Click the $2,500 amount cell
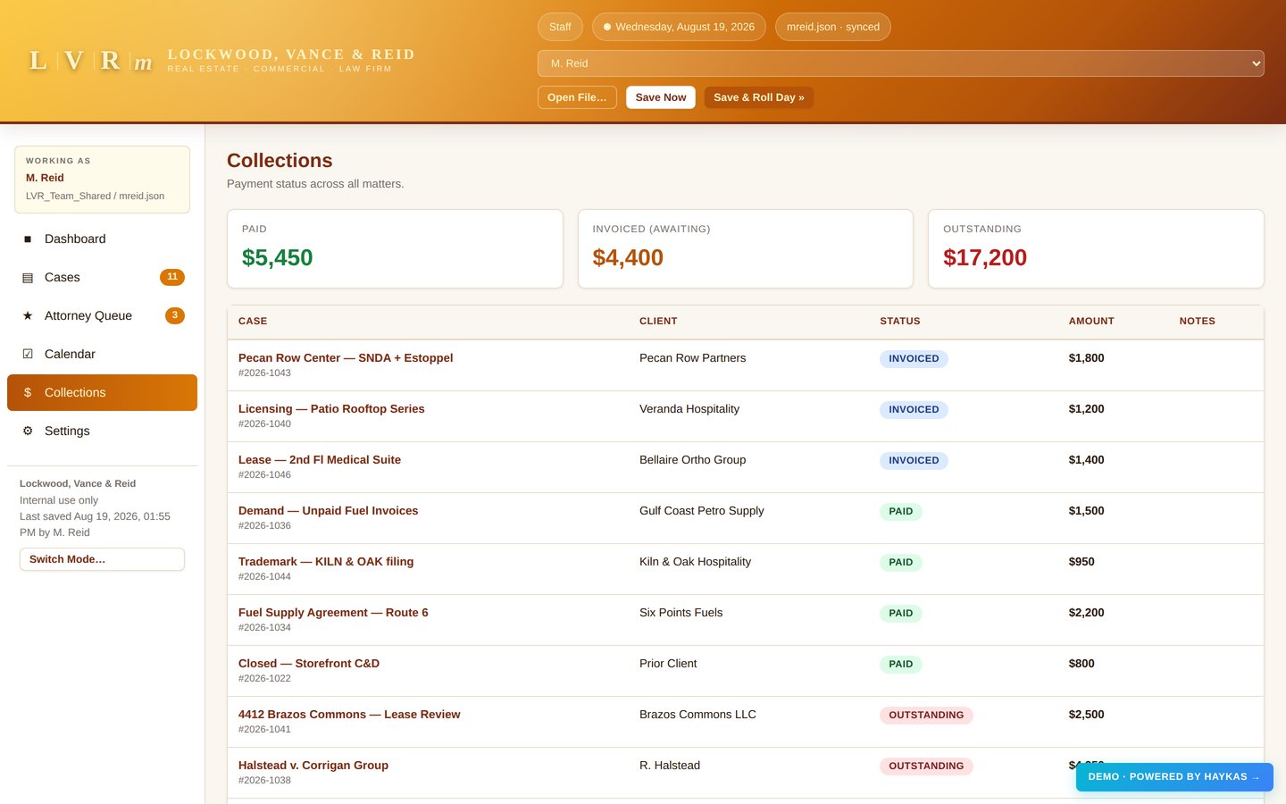 pyautogui.click(x=1087, y=715)
